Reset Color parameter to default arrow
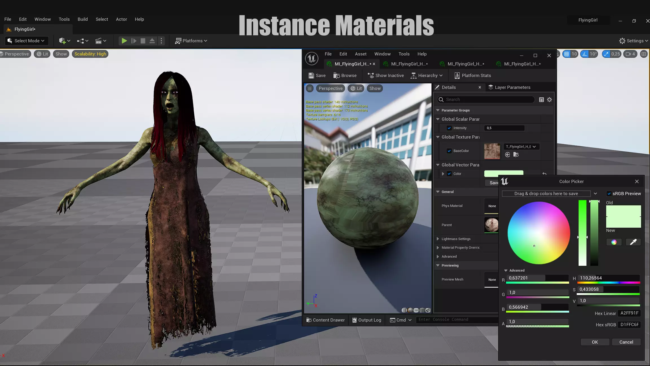Image resolution: width=650 pixels, height=366 pixels. coord(544,174)
